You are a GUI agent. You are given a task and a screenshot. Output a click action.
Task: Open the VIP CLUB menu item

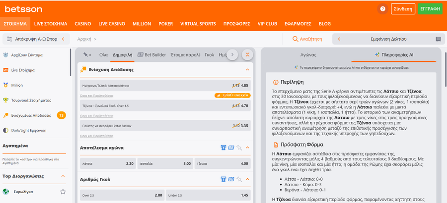pos(267,24)
